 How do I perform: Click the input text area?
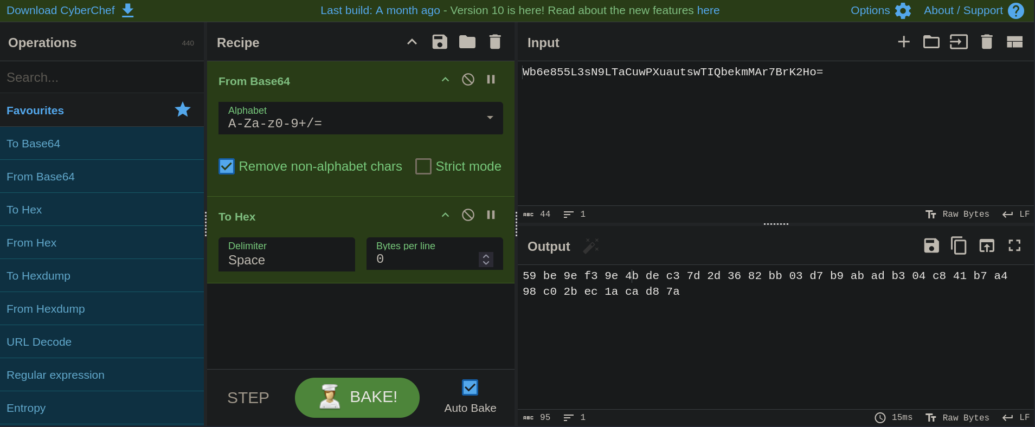(776, 133)
